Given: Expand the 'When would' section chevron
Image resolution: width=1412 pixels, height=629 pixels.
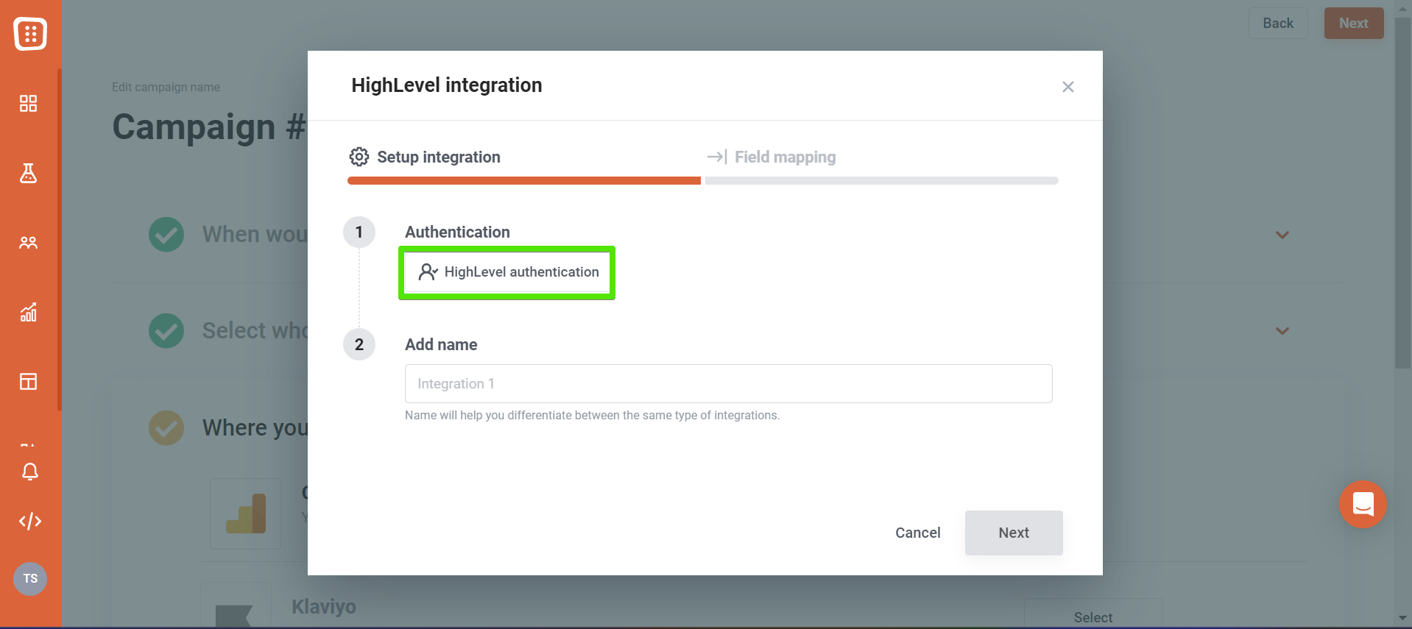Looking at the screenshot, I should click(1282, 235).
